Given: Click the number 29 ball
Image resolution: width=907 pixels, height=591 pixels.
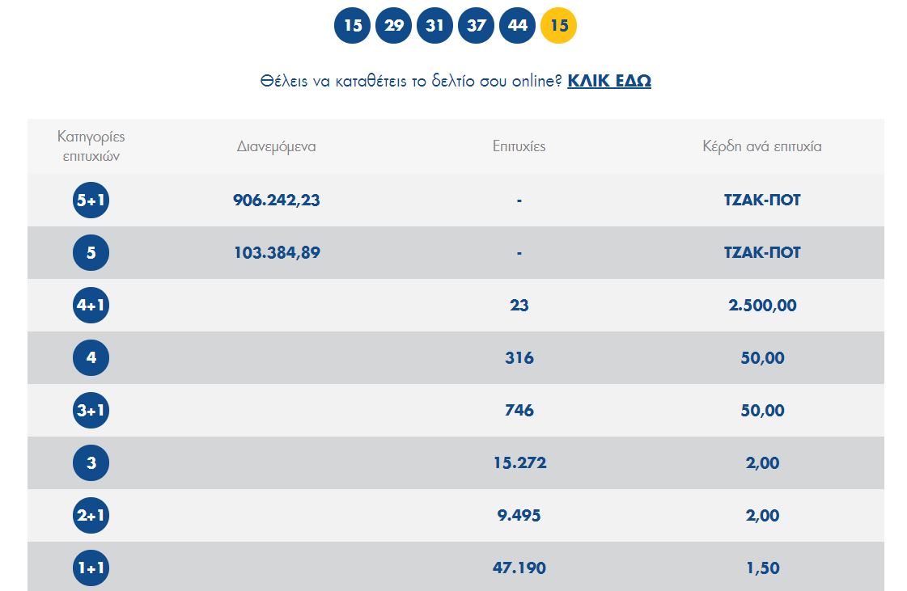Looking at the screenshot, I should point(393,26).
